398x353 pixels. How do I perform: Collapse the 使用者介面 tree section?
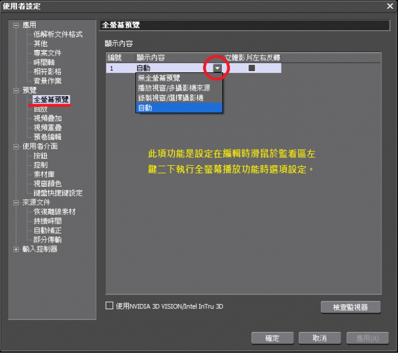point(16,146)
